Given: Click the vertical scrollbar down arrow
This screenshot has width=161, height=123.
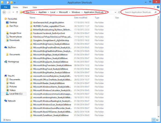Looking at the screenshot, I should click(x=158, y=117).
